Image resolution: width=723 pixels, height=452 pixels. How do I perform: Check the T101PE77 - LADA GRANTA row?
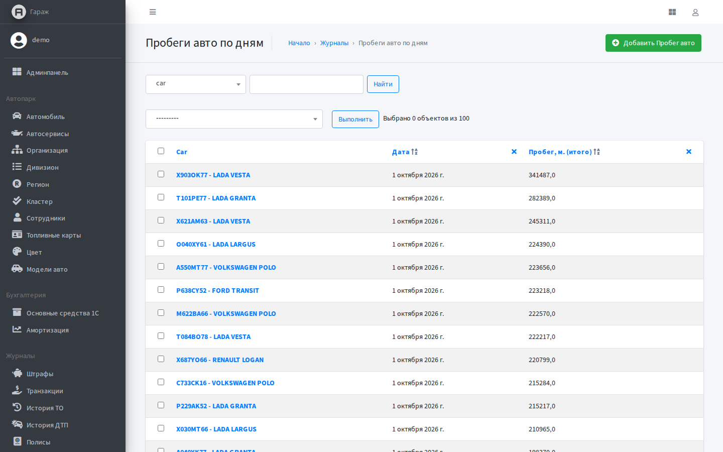click(x=161, y=197)
